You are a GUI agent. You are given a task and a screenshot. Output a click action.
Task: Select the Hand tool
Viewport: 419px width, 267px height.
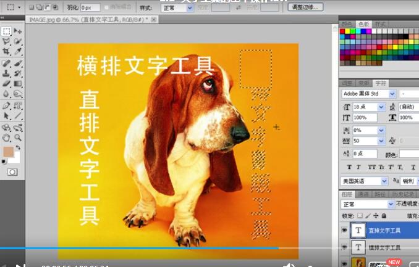pos(6,138)
